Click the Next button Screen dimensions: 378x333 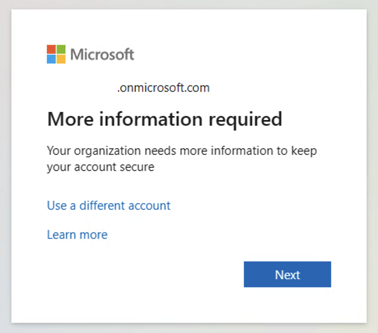pyautogui.click(x=288, y=274)
